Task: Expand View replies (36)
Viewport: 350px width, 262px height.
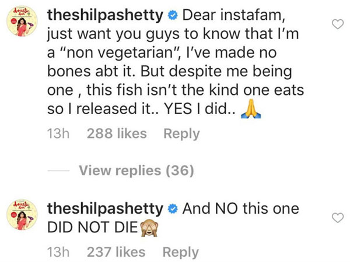Action: tap(136, 171)
